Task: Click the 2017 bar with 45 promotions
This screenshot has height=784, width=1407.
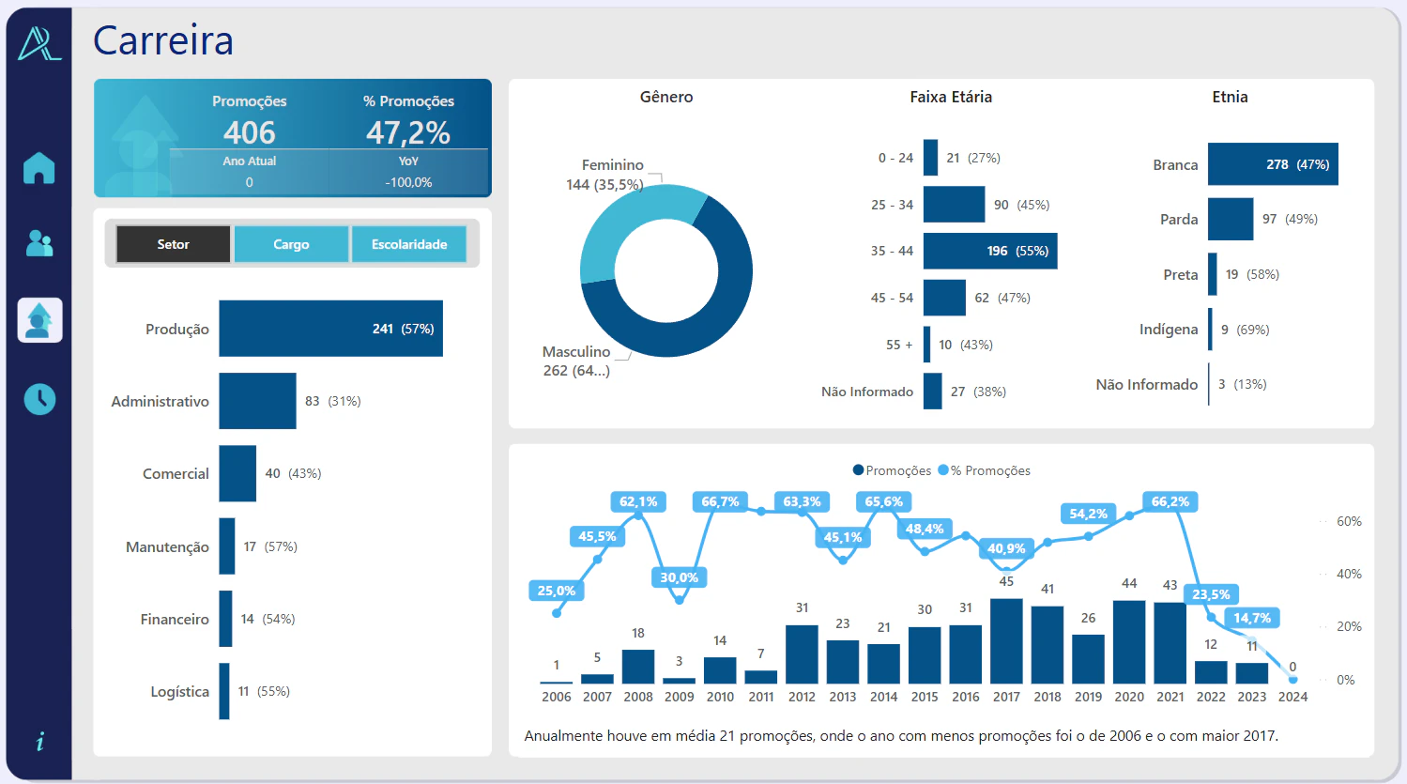Action: click(x=1006, y=640)
